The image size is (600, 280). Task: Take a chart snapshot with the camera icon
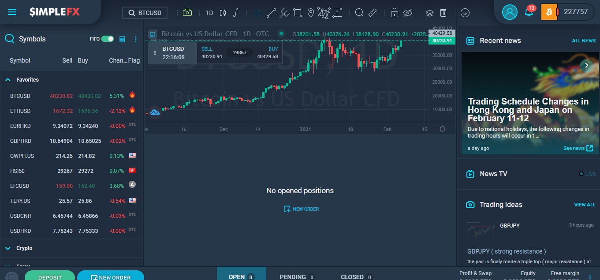(x=187, y=13)
